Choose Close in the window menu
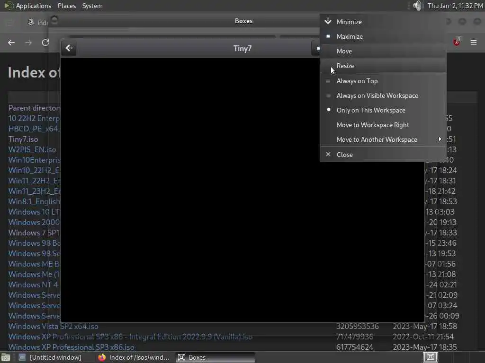 [x=383, y=155]
